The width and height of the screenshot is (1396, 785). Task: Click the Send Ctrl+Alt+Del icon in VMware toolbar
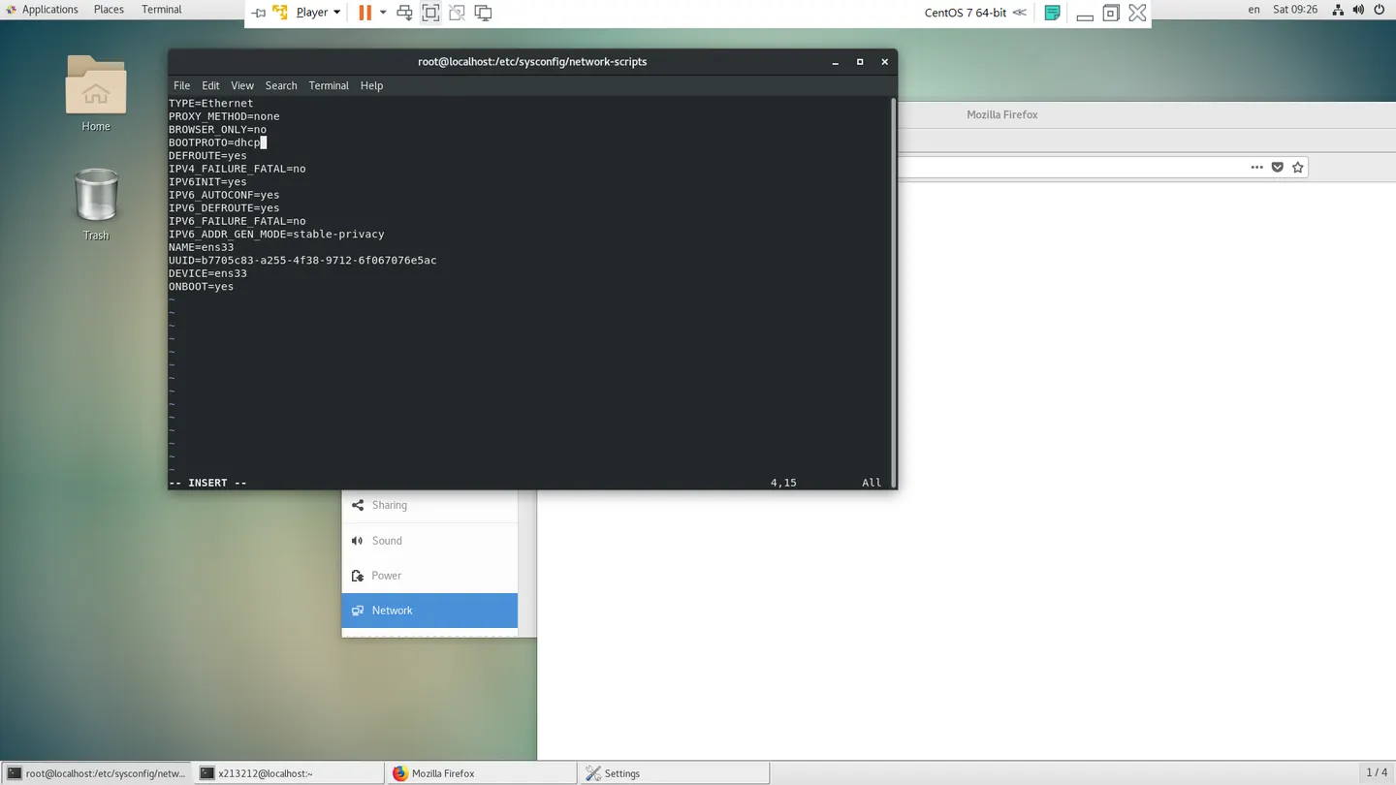coord(404,13)
